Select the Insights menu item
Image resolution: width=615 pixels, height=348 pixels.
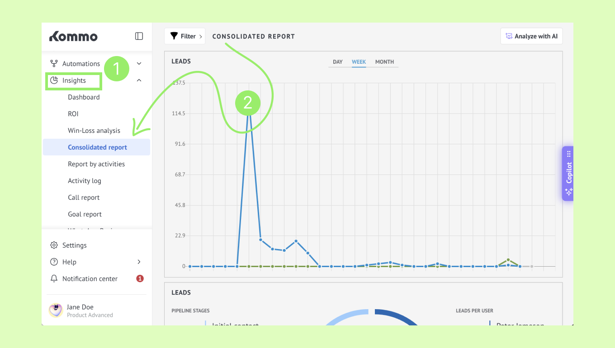coord(74,80)
